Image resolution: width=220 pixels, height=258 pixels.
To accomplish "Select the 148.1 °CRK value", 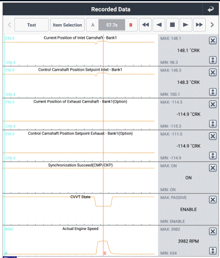I will click(188, 51).
